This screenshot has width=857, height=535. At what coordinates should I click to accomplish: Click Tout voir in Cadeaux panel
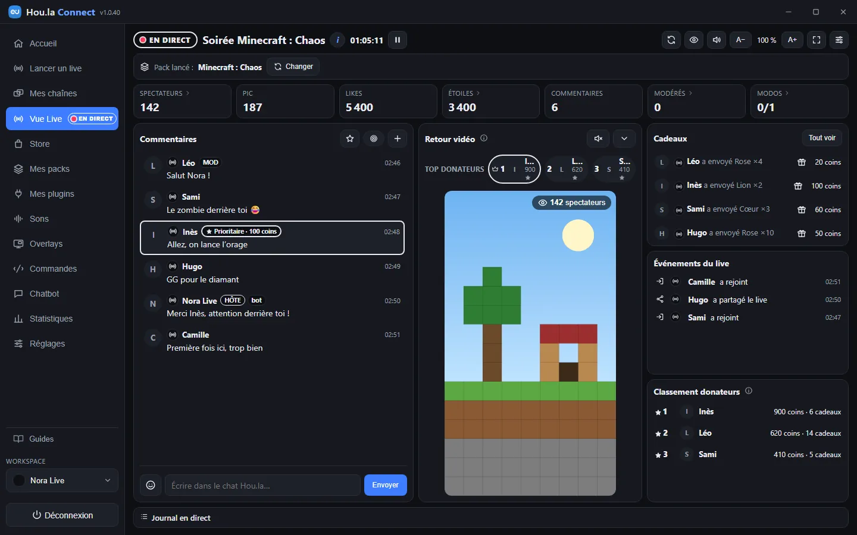point(822,138)
